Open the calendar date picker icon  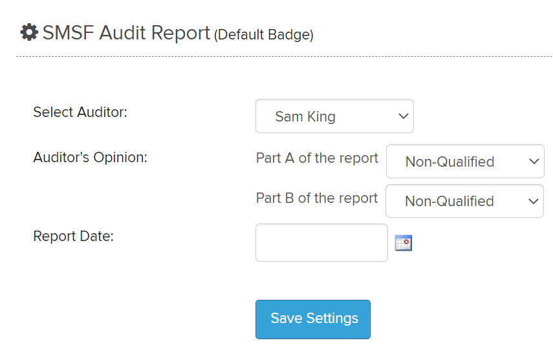point(404,243)
